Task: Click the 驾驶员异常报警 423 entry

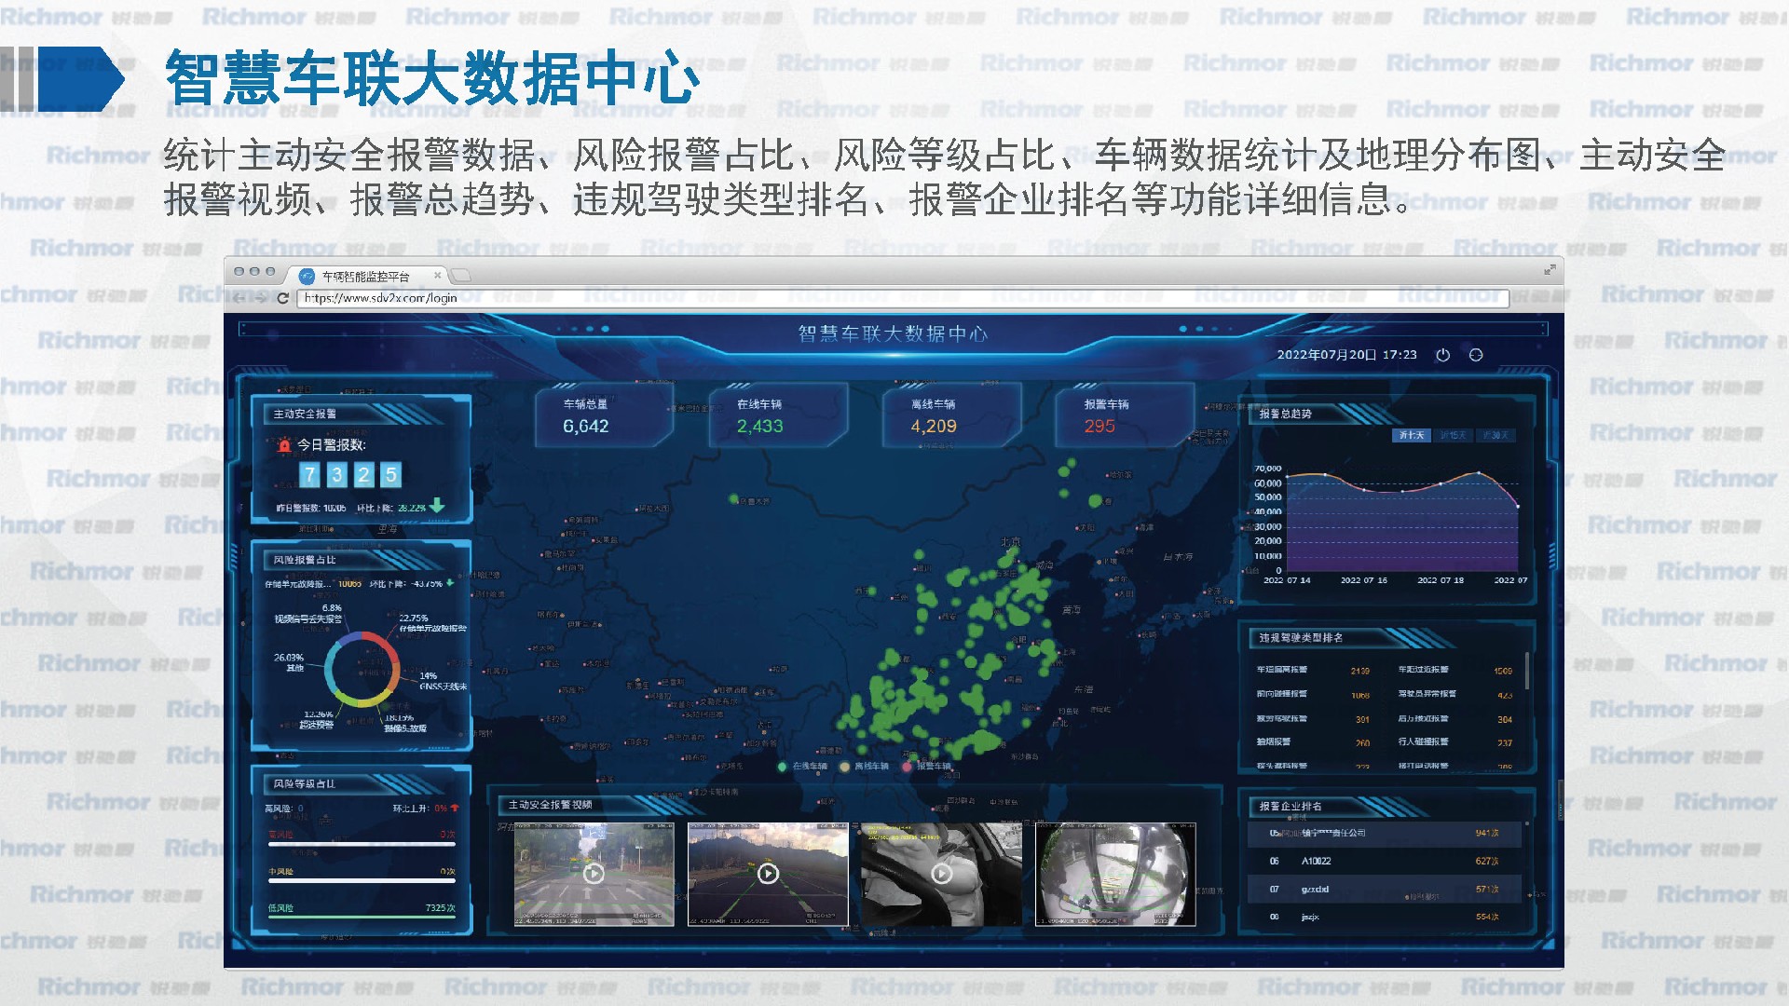Action: click(x=1455, y=694)
